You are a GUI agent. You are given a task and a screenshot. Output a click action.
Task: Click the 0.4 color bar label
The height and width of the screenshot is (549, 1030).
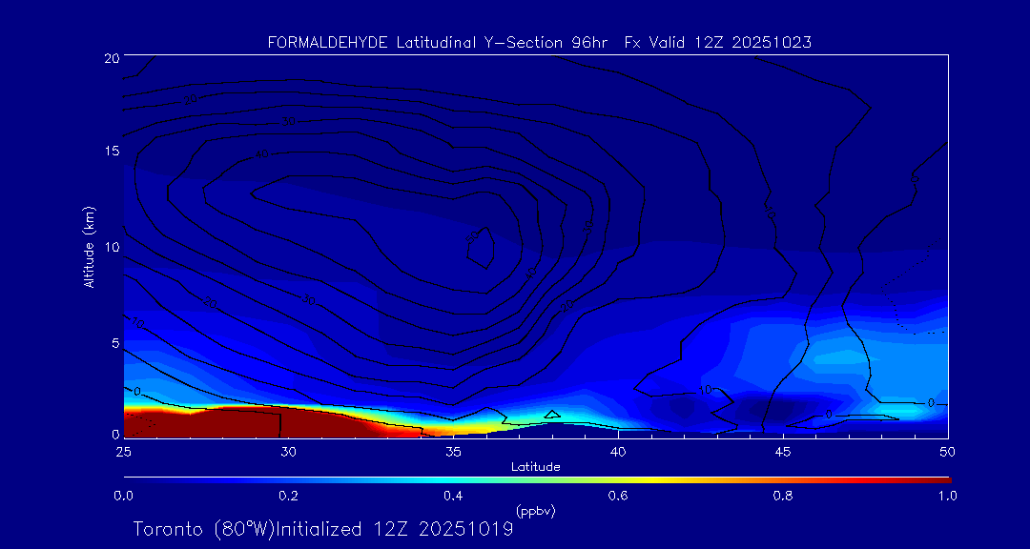[x=453, y=496]
